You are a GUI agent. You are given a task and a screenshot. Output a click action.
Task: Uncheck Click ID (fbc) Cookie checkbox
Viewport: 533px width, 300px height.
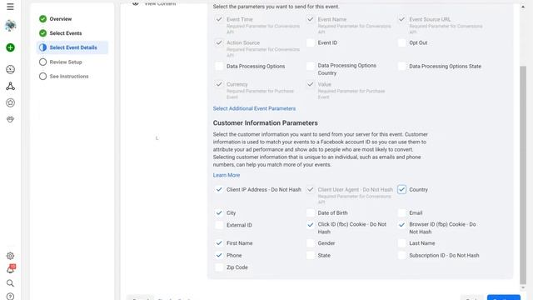pyautogui.click(x=311, y=225)
